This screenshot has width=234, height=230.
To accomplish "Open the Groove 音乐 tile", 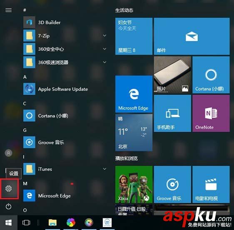I will point(172,184).
